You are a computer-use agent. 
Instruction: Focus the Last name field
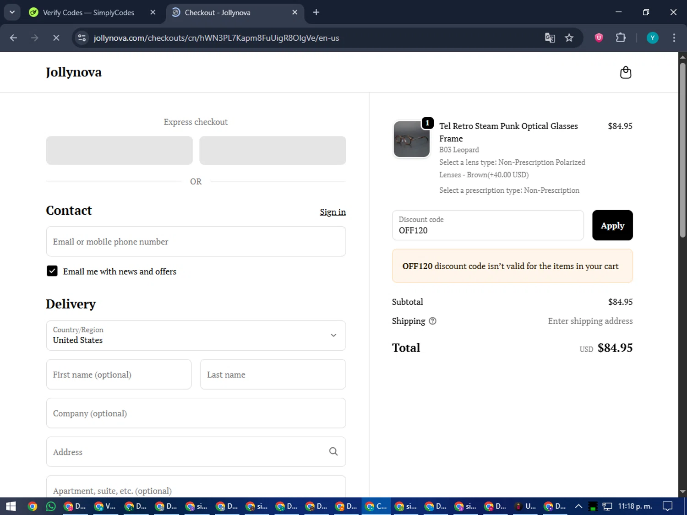tap(273, 374)
